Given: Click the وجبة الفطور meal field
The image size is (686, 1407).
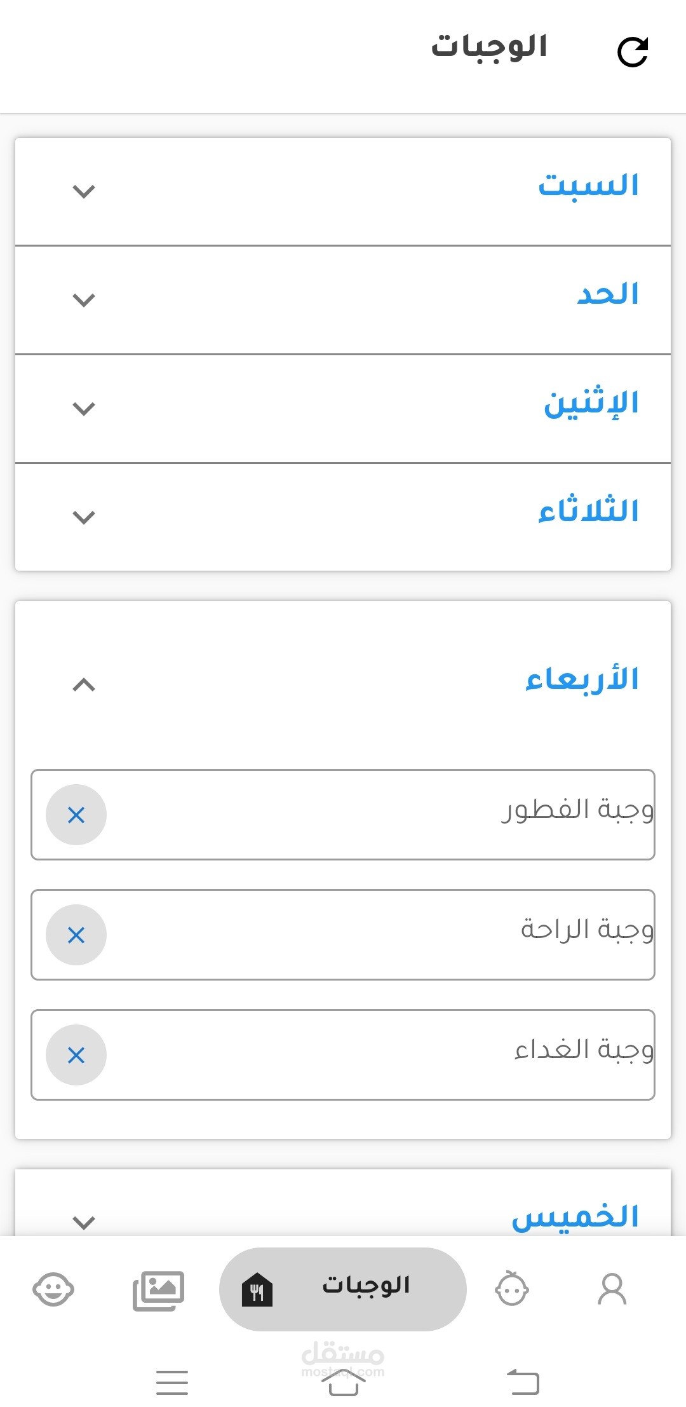Looking at the screenshot, I should pyautogui.click(x=381, y=813).
